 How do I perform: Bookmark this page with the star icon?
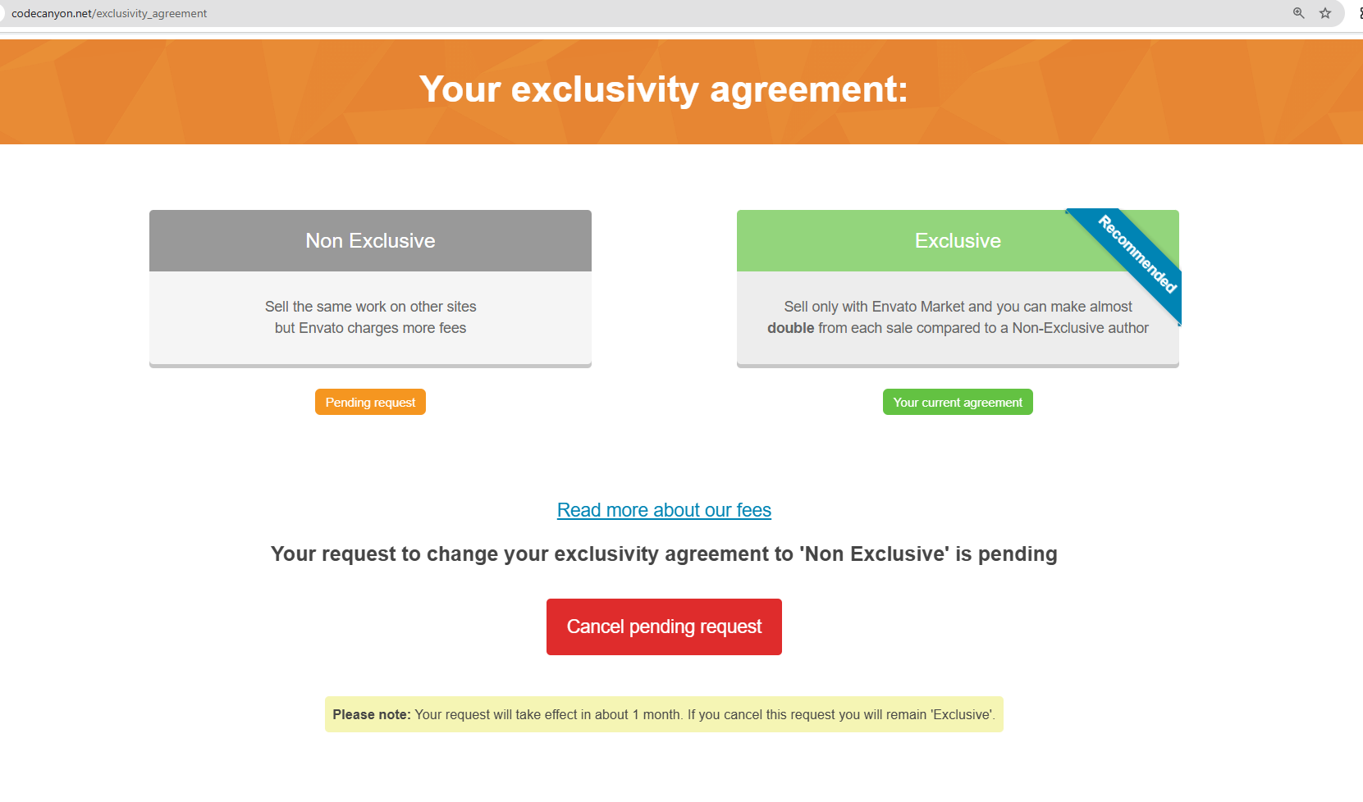pyautogui.click(x=1324, y=13)
